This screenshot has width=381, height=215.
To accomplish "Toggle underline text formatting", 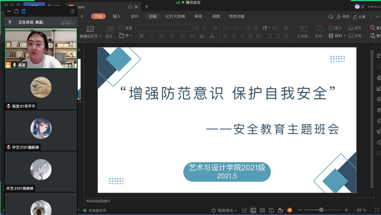I will [161, 36].
